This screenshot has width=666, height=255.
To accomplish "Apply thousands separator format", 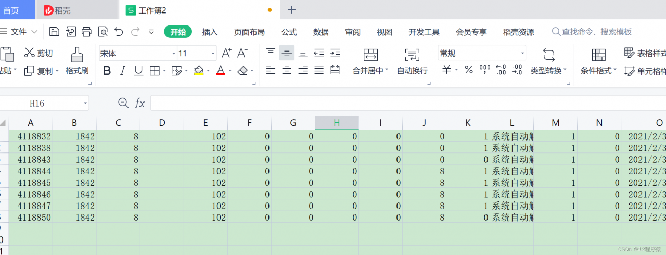I will [x=485, y=69].
